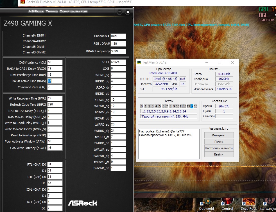Viewport: 276px width, 212px height.
Task: Close the TestMem5 window
Action: click(232, 62)
